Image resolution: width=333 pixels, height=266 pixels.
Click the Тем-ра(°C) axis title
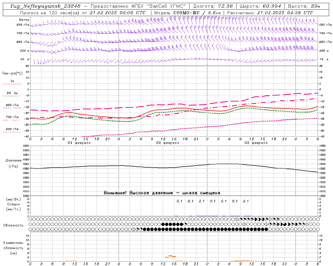[x=12, y=74]
